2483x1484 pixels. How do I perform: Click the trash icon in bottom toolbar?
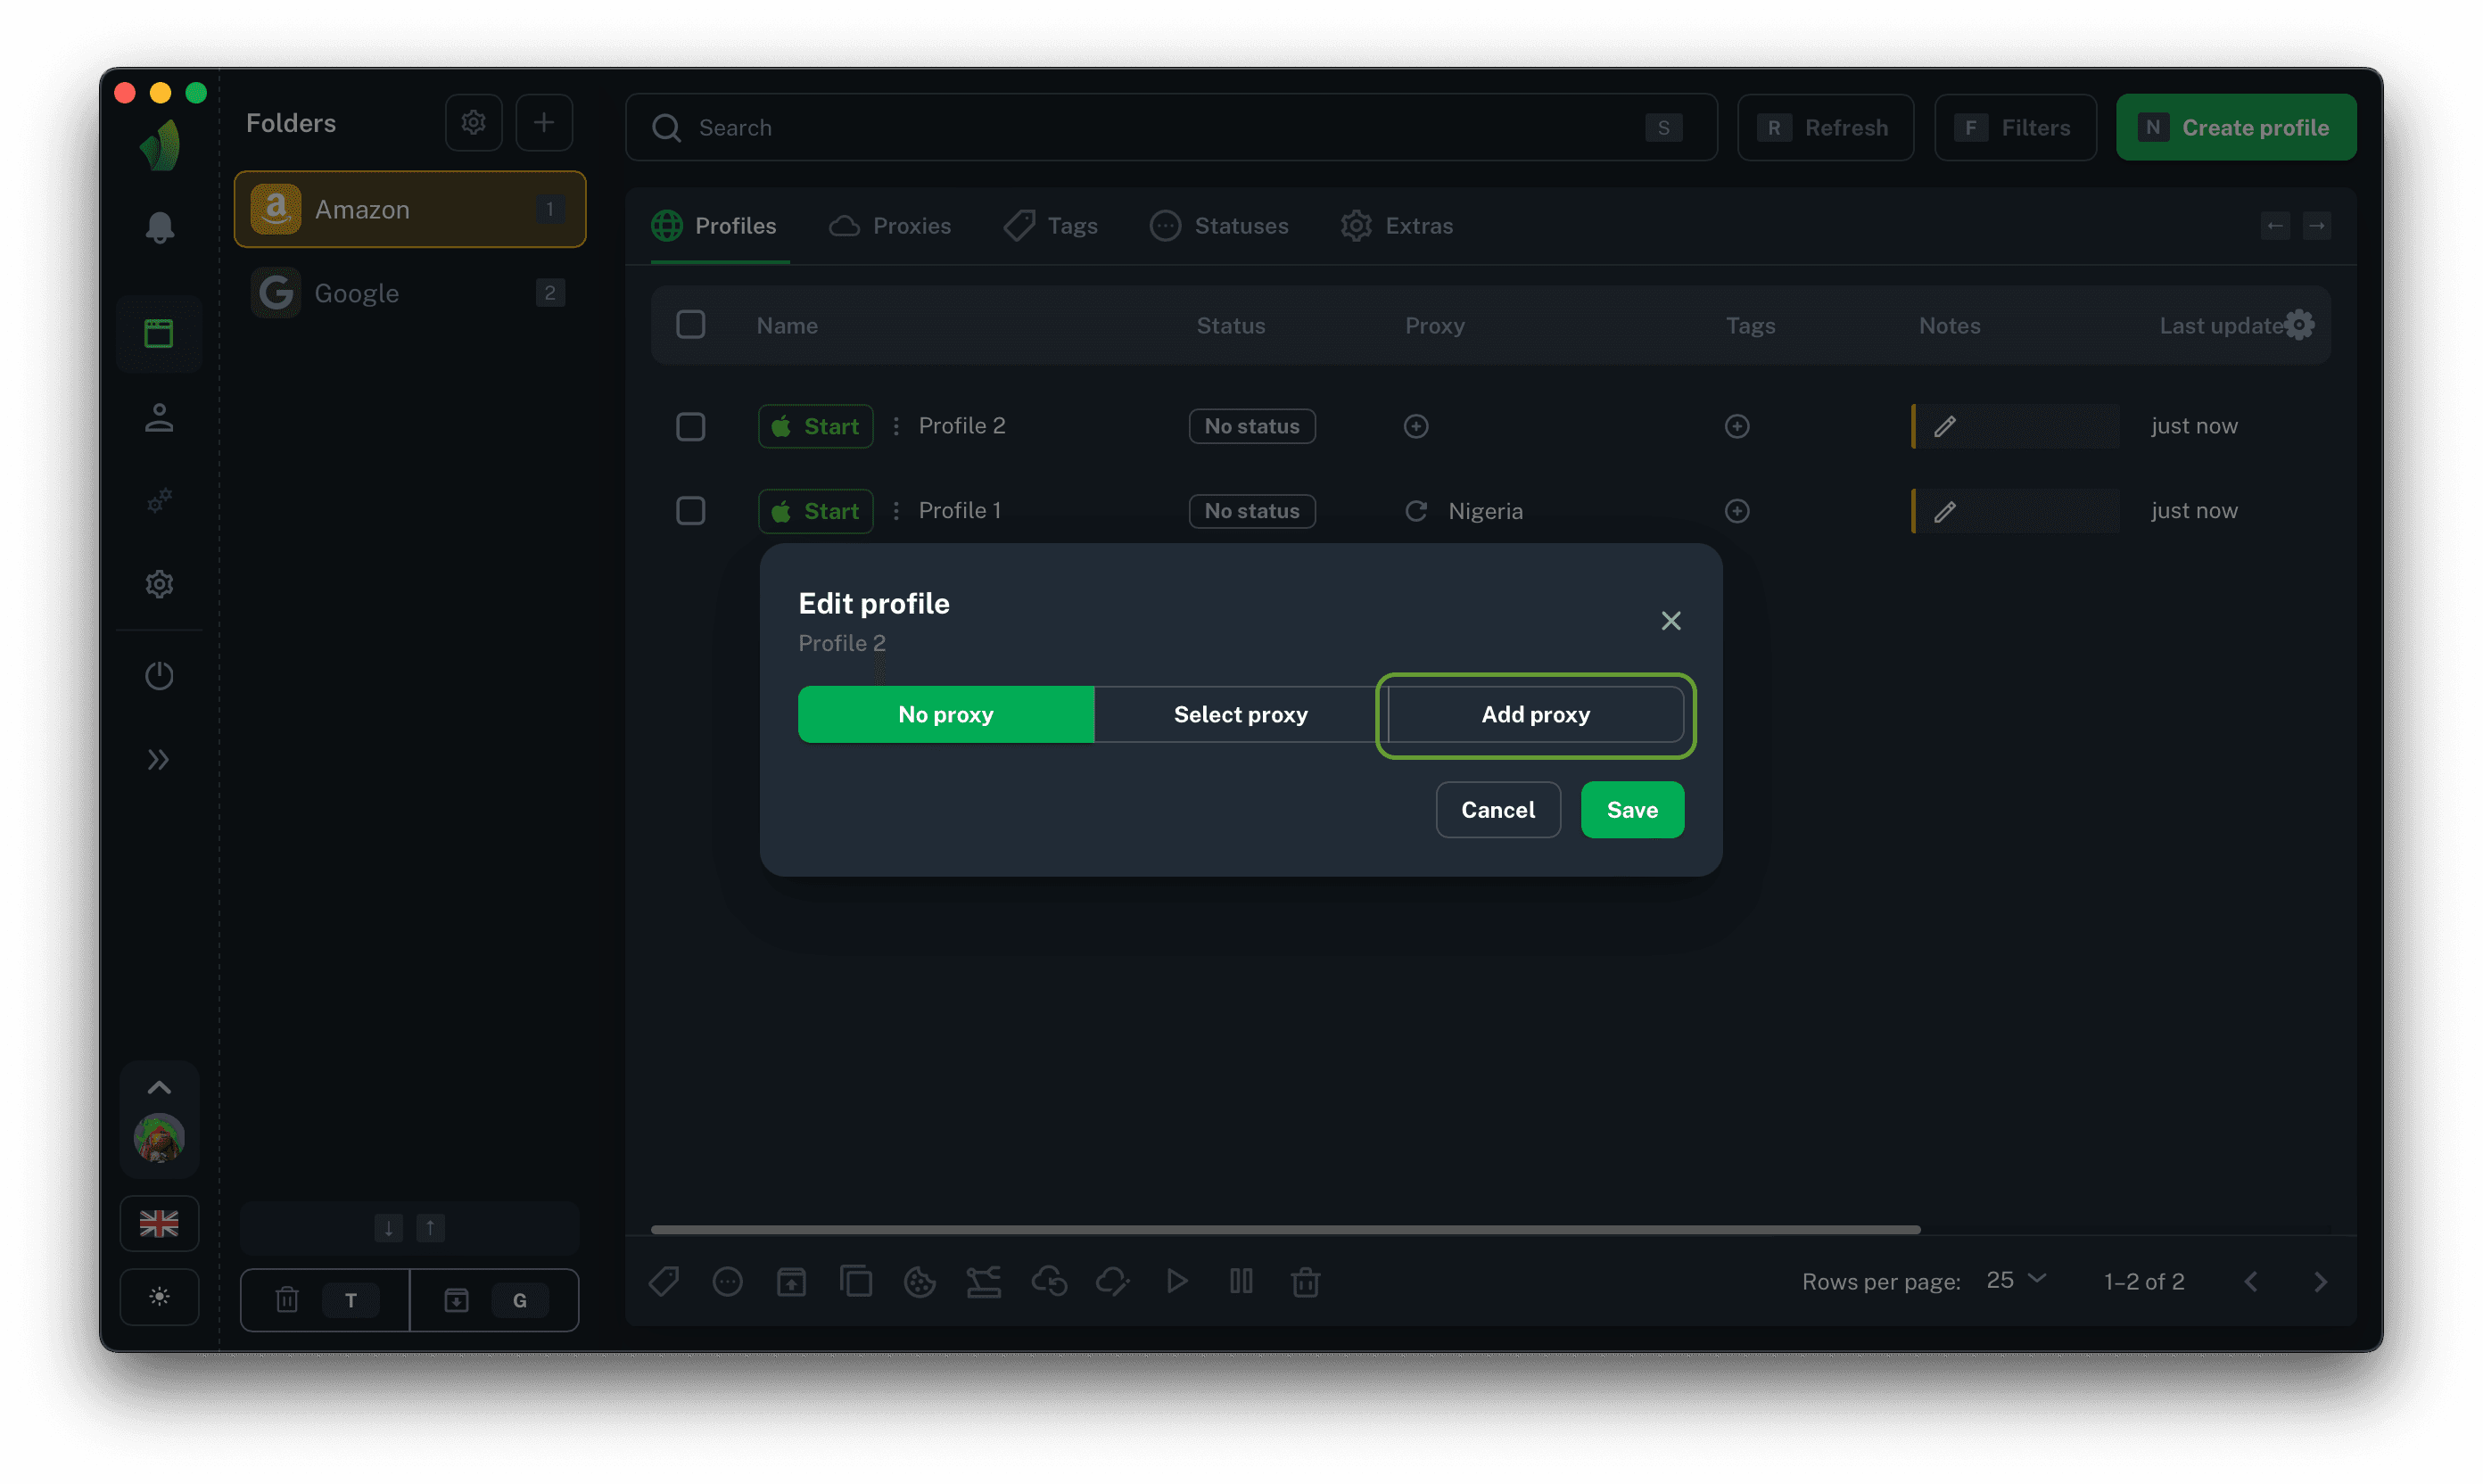point(1305,1281)
